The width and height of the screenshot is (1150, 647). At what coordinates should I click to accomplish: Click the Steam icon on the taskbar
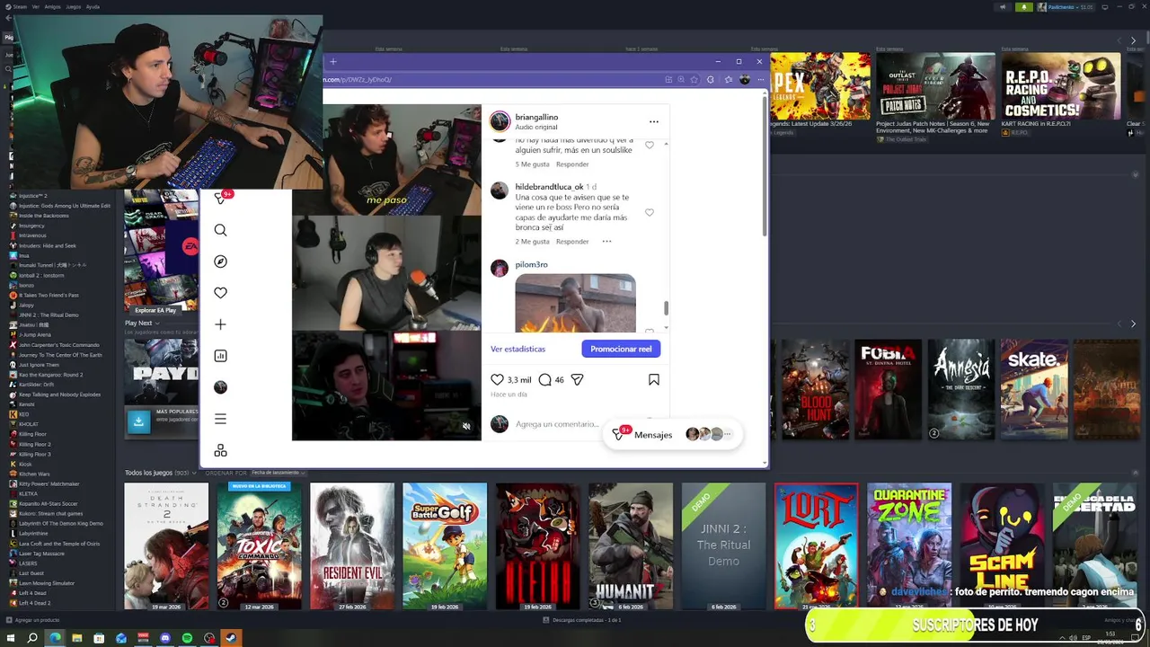[x=231, y=638]
